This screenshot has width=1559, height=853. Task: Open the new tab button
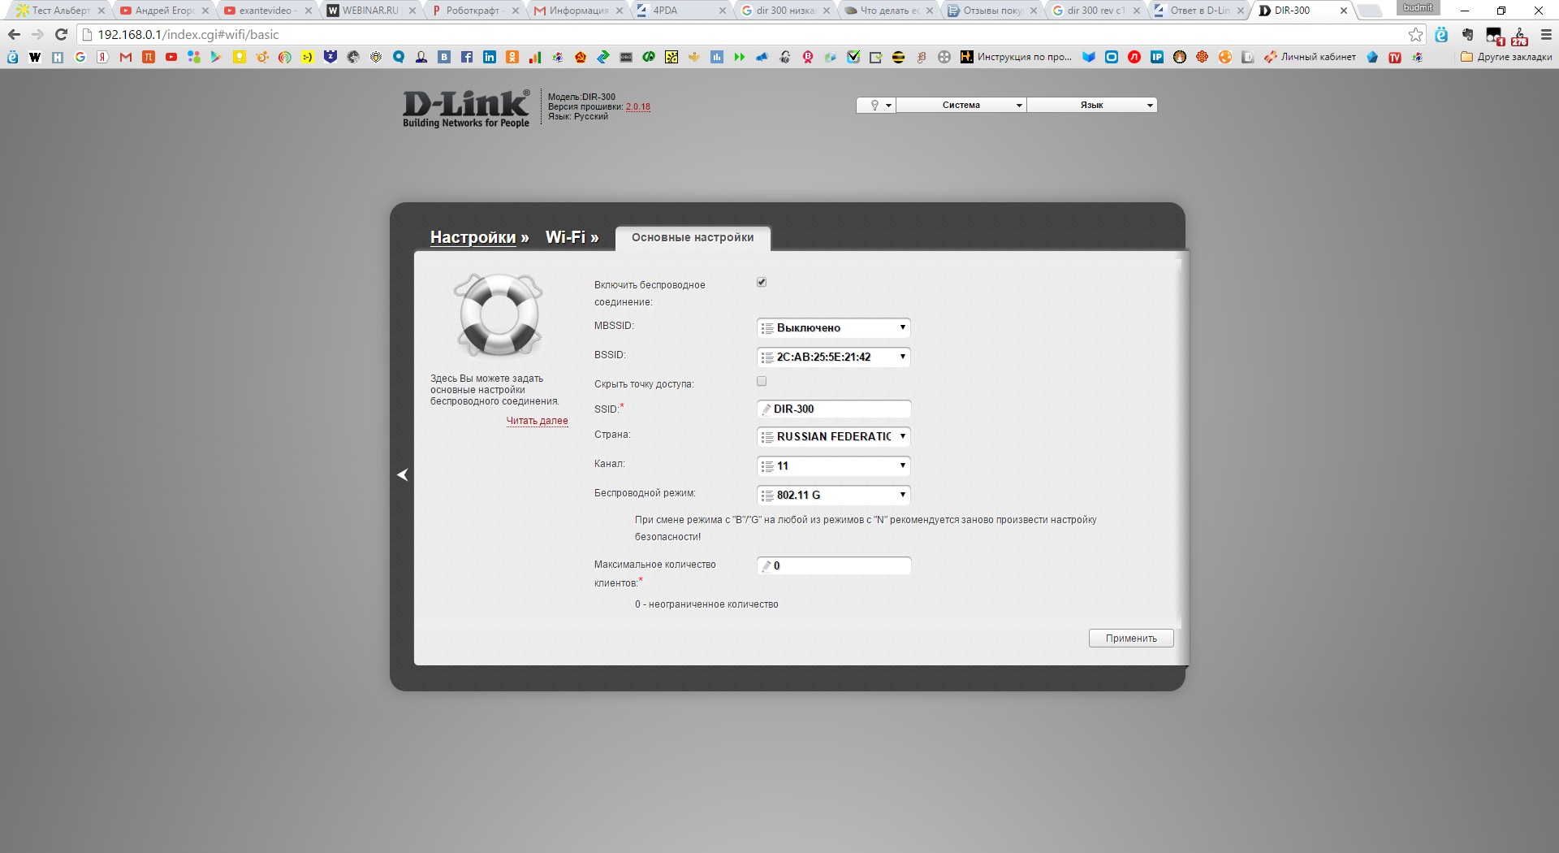point(1370,11)
